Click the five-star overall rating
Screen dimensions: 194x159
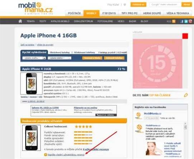[x=84, y=126]
